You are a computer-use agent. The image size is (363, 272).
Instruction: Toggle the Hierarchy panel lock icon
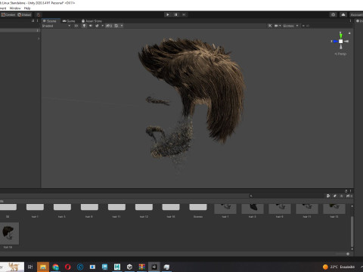33,21
